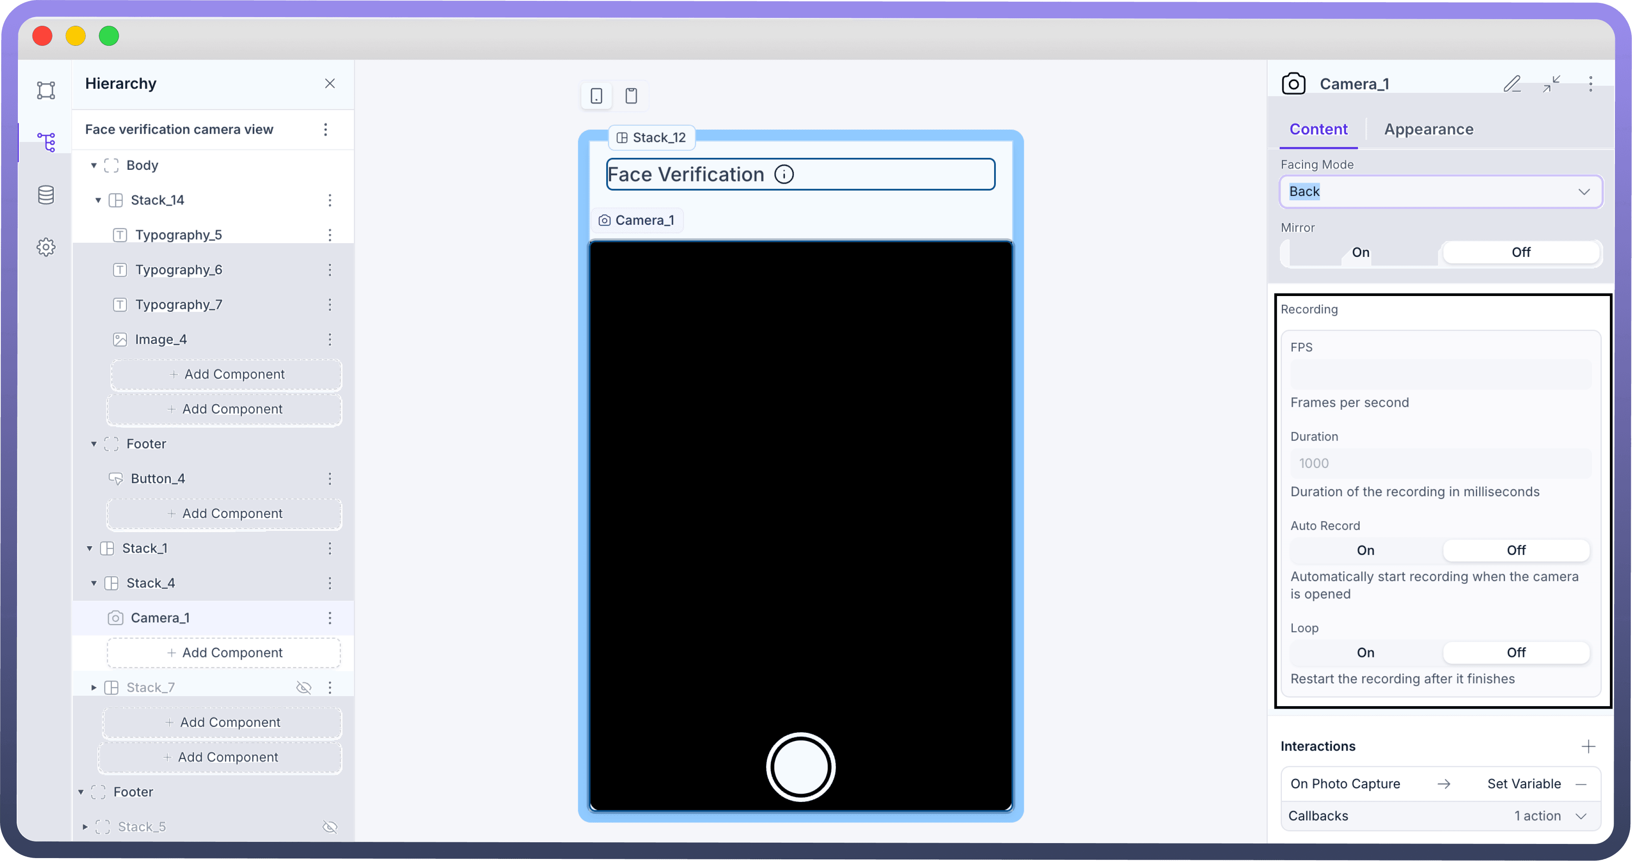Turn Mirror On
The image size is (1632, 861).
click(x=1360, y=252)
